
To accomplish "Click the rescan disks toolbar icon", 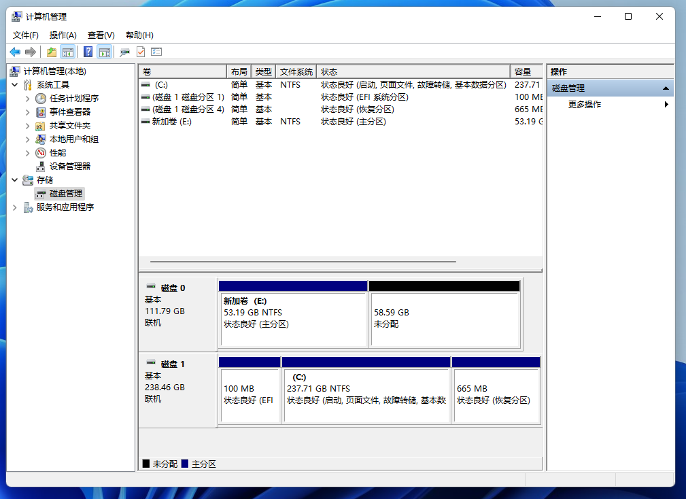I will [x=124, y=52].
